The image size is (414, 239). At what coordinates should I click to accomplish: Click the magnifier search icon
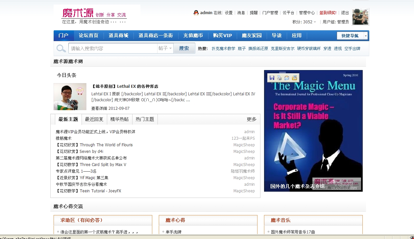click(61, 48)
